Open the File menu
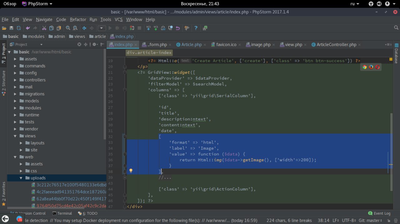The height and width of the screenshot is (224, 400). 5,19
